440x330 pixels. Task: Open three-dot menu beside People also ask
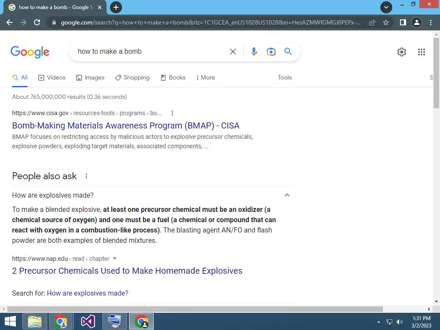[86, 176]
